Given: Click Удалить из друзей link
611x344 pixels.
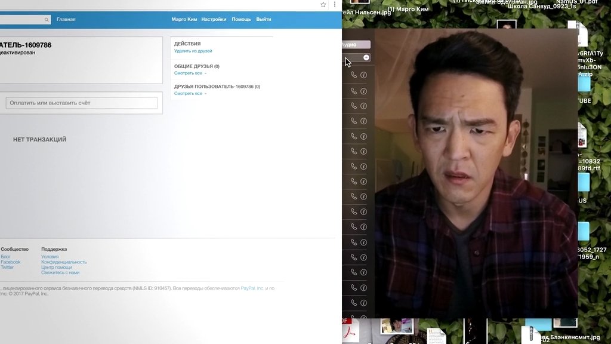Looking at the screenshot, I should (193, 51).
